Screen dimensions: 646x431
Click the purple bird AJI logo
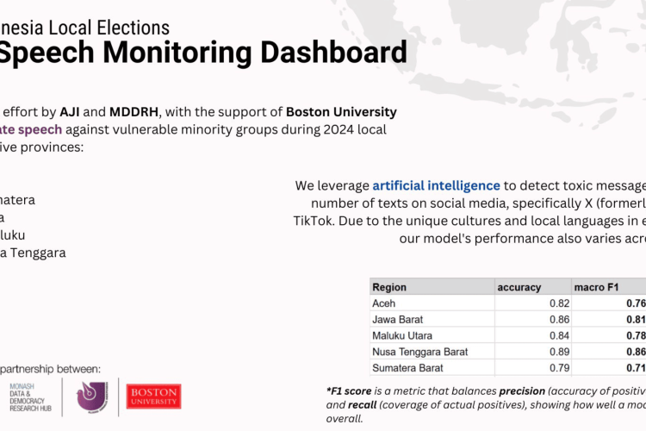pyautogui.click(x=92, y=397)
